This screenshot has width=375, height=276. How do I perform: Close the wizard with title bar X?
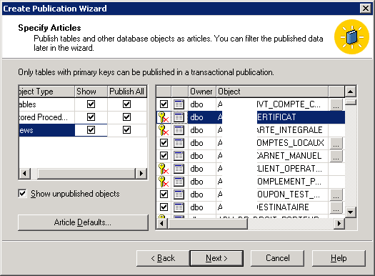pos(366,9)
